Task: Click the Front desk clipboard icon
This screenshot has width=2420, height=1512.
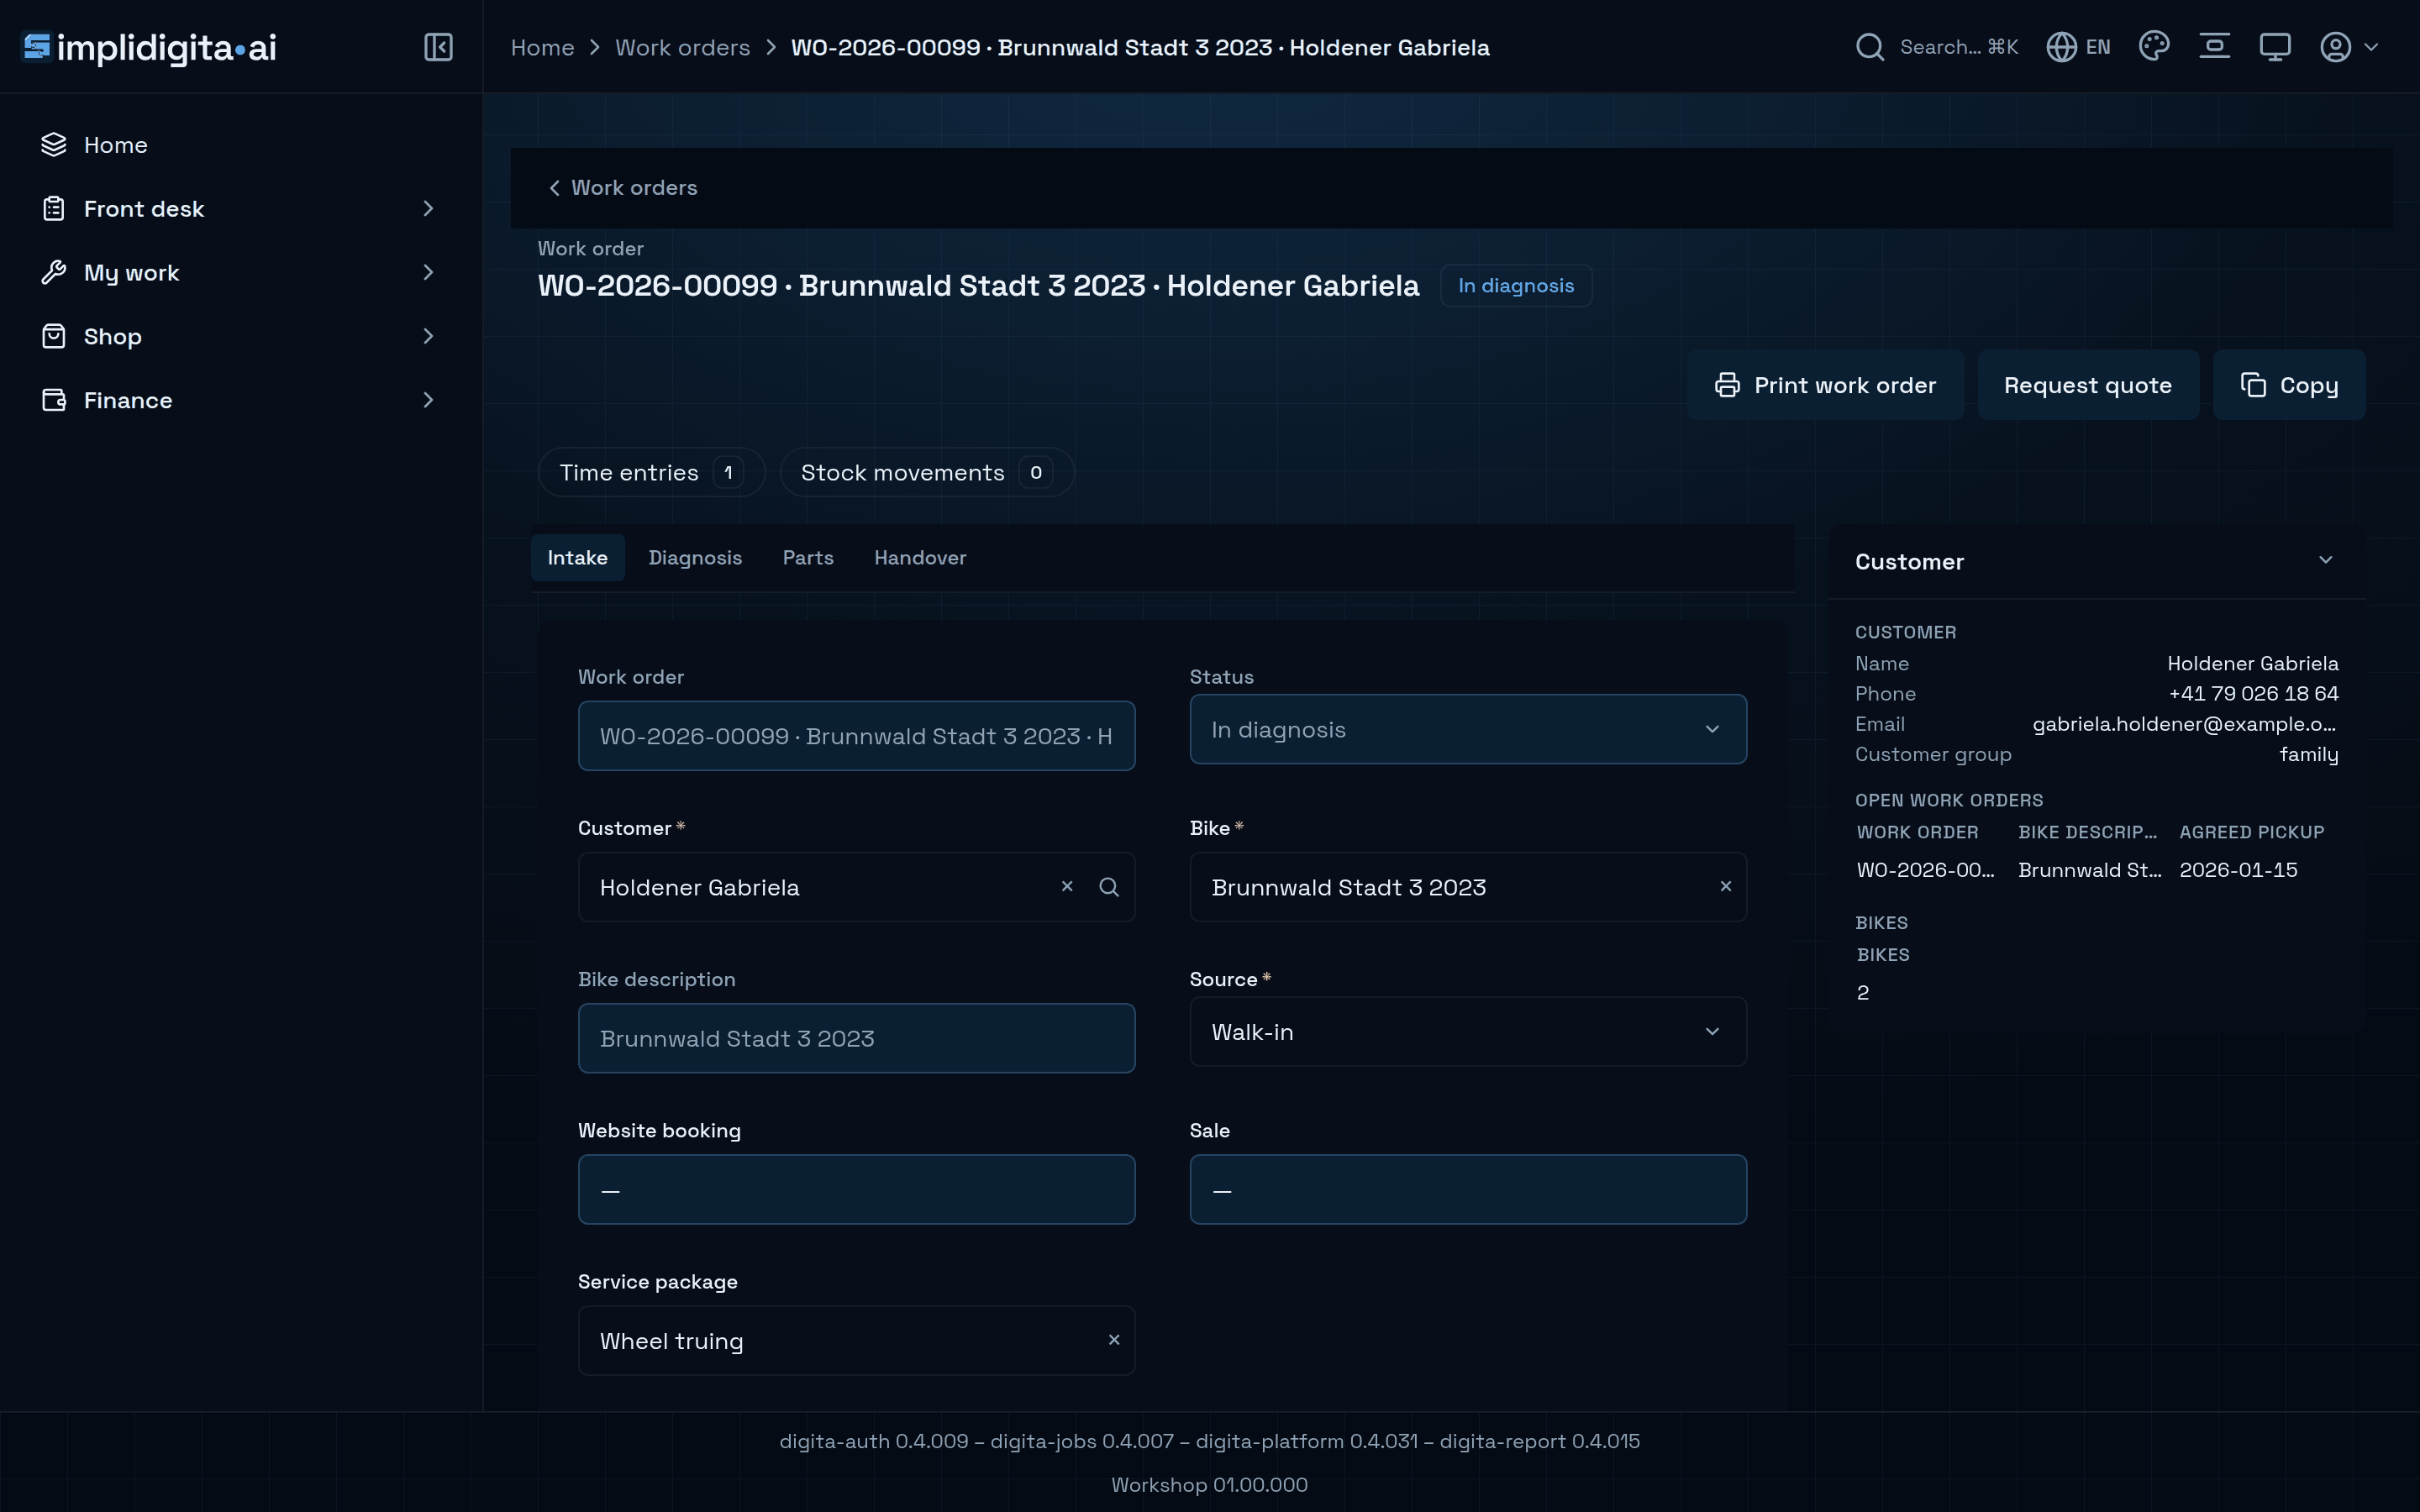Action: [x=54, y=209]
